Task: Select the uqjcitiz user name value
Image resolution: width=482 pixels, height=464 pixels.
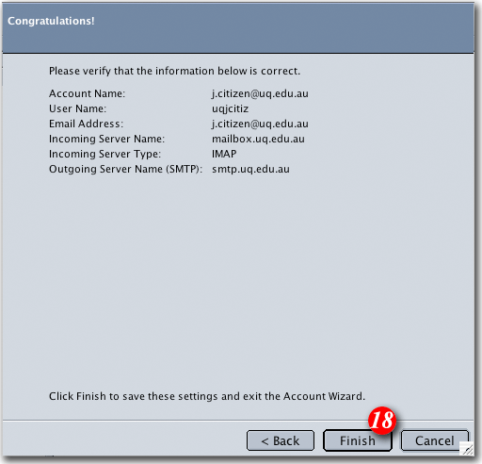Action: (x=230, y=108)
